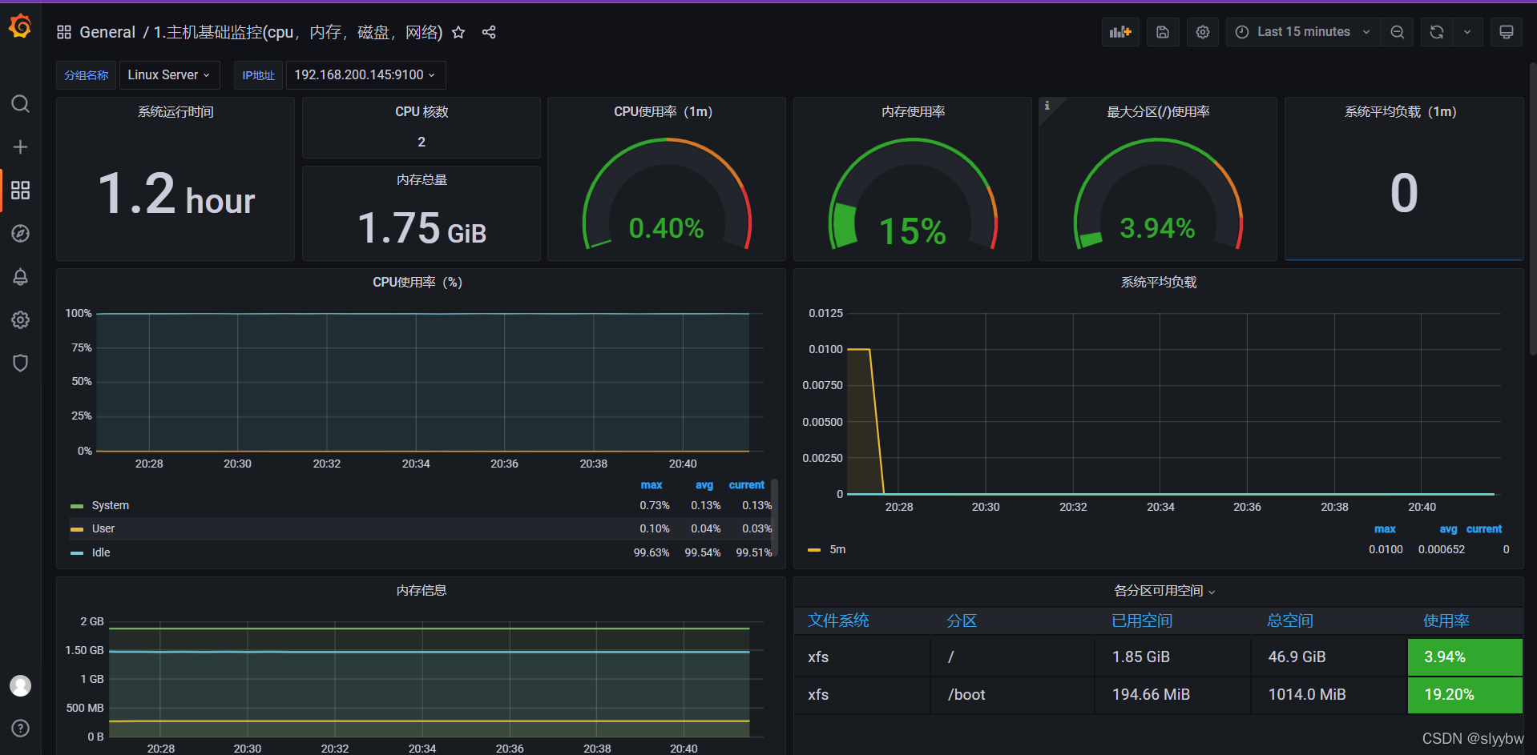Open the Explore compass icon
This screenshot has width=1537, height=755.
[20, 234]
